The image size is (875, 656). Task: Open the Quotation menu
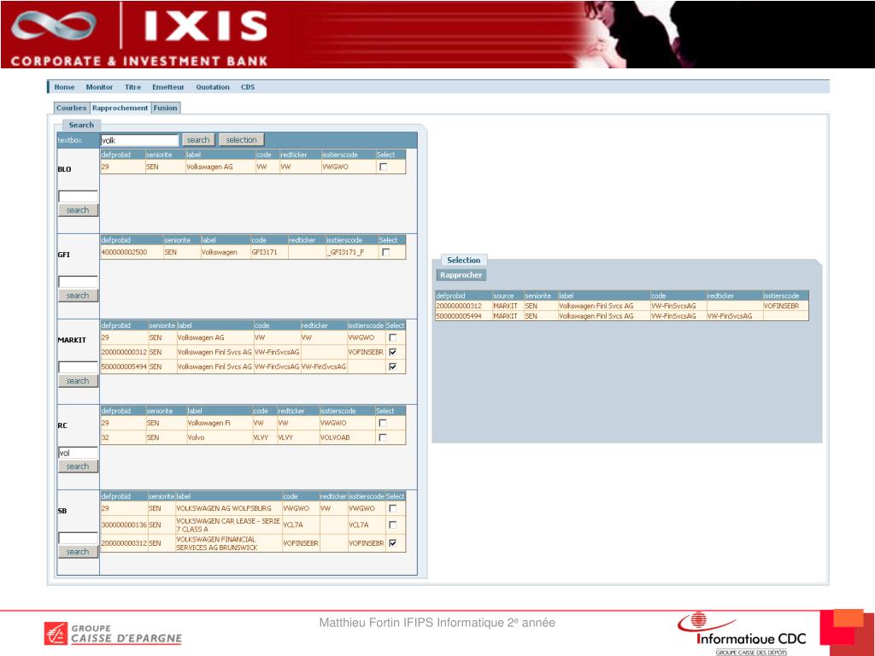[x=213, y=87]
